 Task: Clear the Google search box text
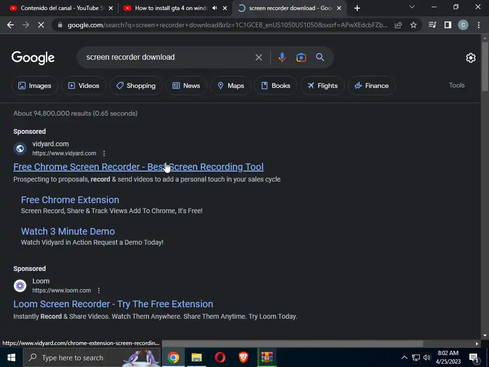point(258,57)
